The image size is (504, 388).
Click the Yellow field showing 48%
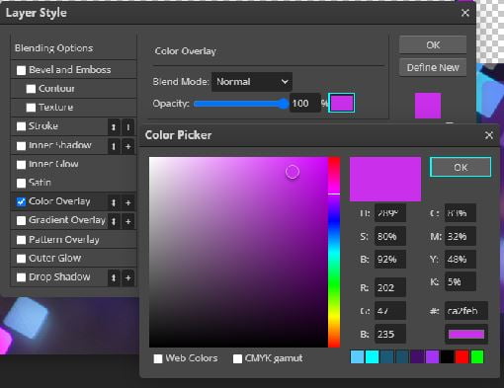461,260
